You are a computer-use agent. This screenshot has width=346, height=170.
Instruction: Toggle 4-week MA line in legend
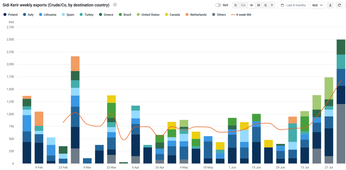click(241, 15)
